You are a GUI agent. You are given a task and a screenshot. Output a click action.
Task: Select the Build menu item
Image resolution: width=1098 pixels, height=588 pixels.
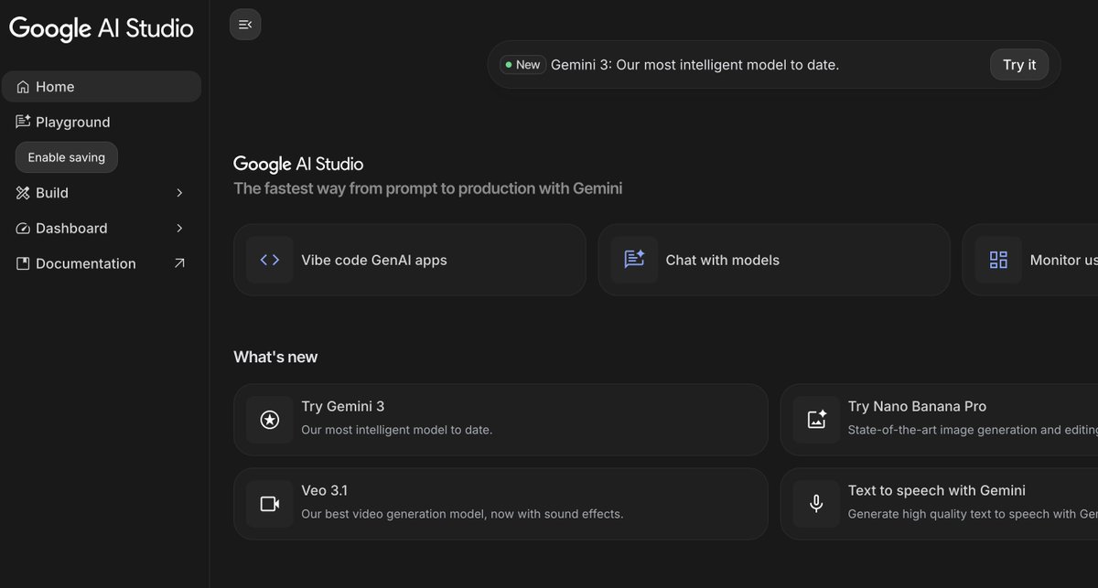coord(102,193)
